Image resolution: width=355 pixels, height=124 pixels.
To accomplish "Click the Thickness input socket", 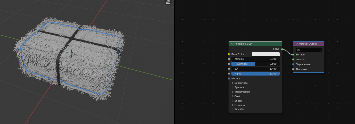I will [293, 69].
